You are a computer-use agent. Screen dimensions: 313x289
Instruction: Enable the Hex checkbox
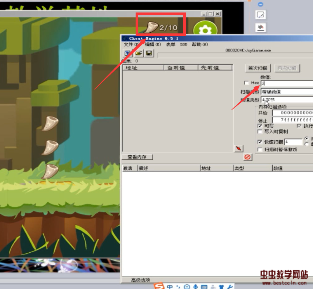(247, 83)
